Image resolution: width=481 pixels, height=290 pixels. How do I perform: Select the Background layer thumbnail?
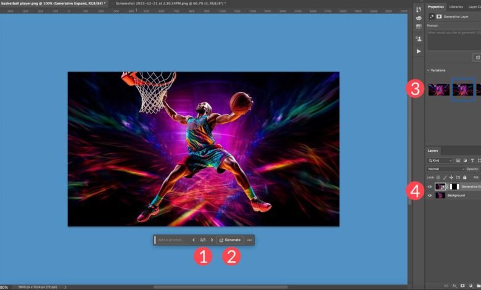coord(440,196)
